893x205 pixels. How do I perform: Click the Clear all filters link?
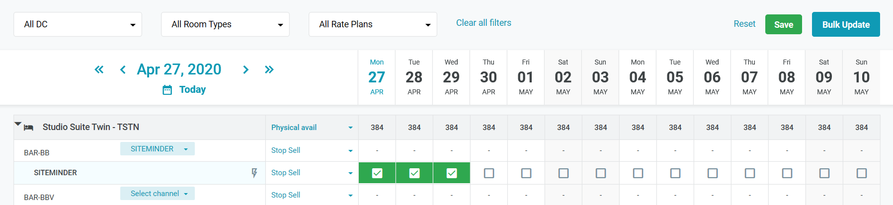(x=484, y=23)
